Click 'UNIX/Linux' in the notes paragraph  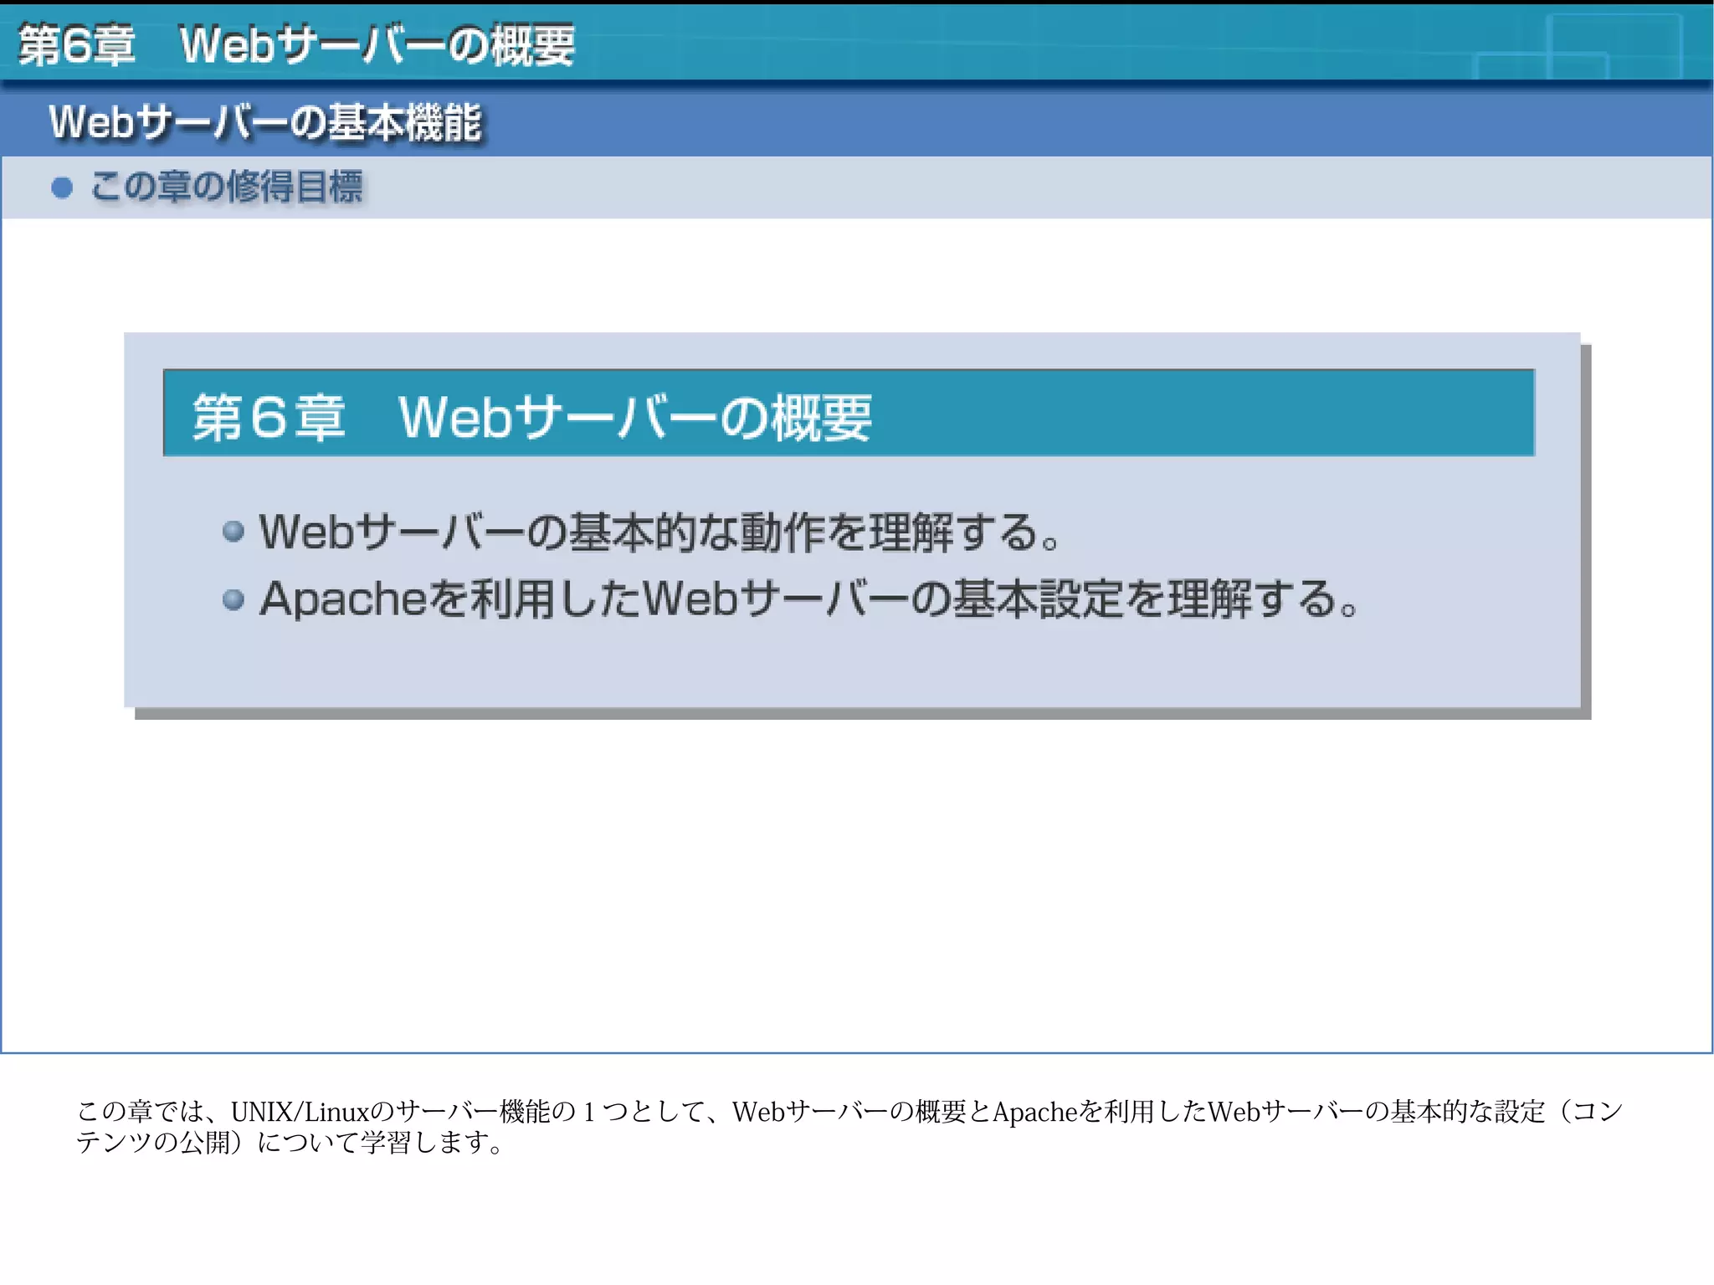(x=300, y=1112)
